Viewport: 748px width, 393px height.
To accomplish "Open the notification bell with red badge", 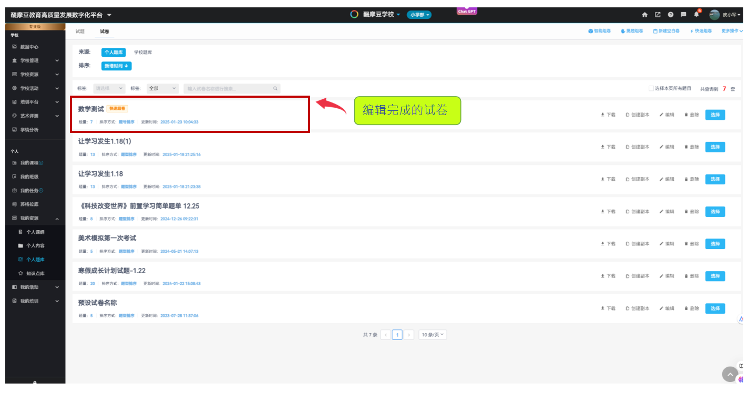I will [x=696, y=14].
